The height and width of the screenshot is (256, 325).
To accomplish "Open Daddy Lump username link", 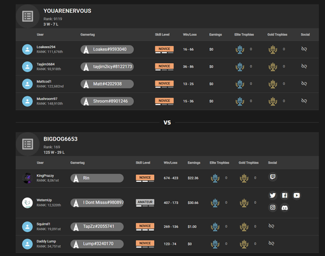I will 46,241.
